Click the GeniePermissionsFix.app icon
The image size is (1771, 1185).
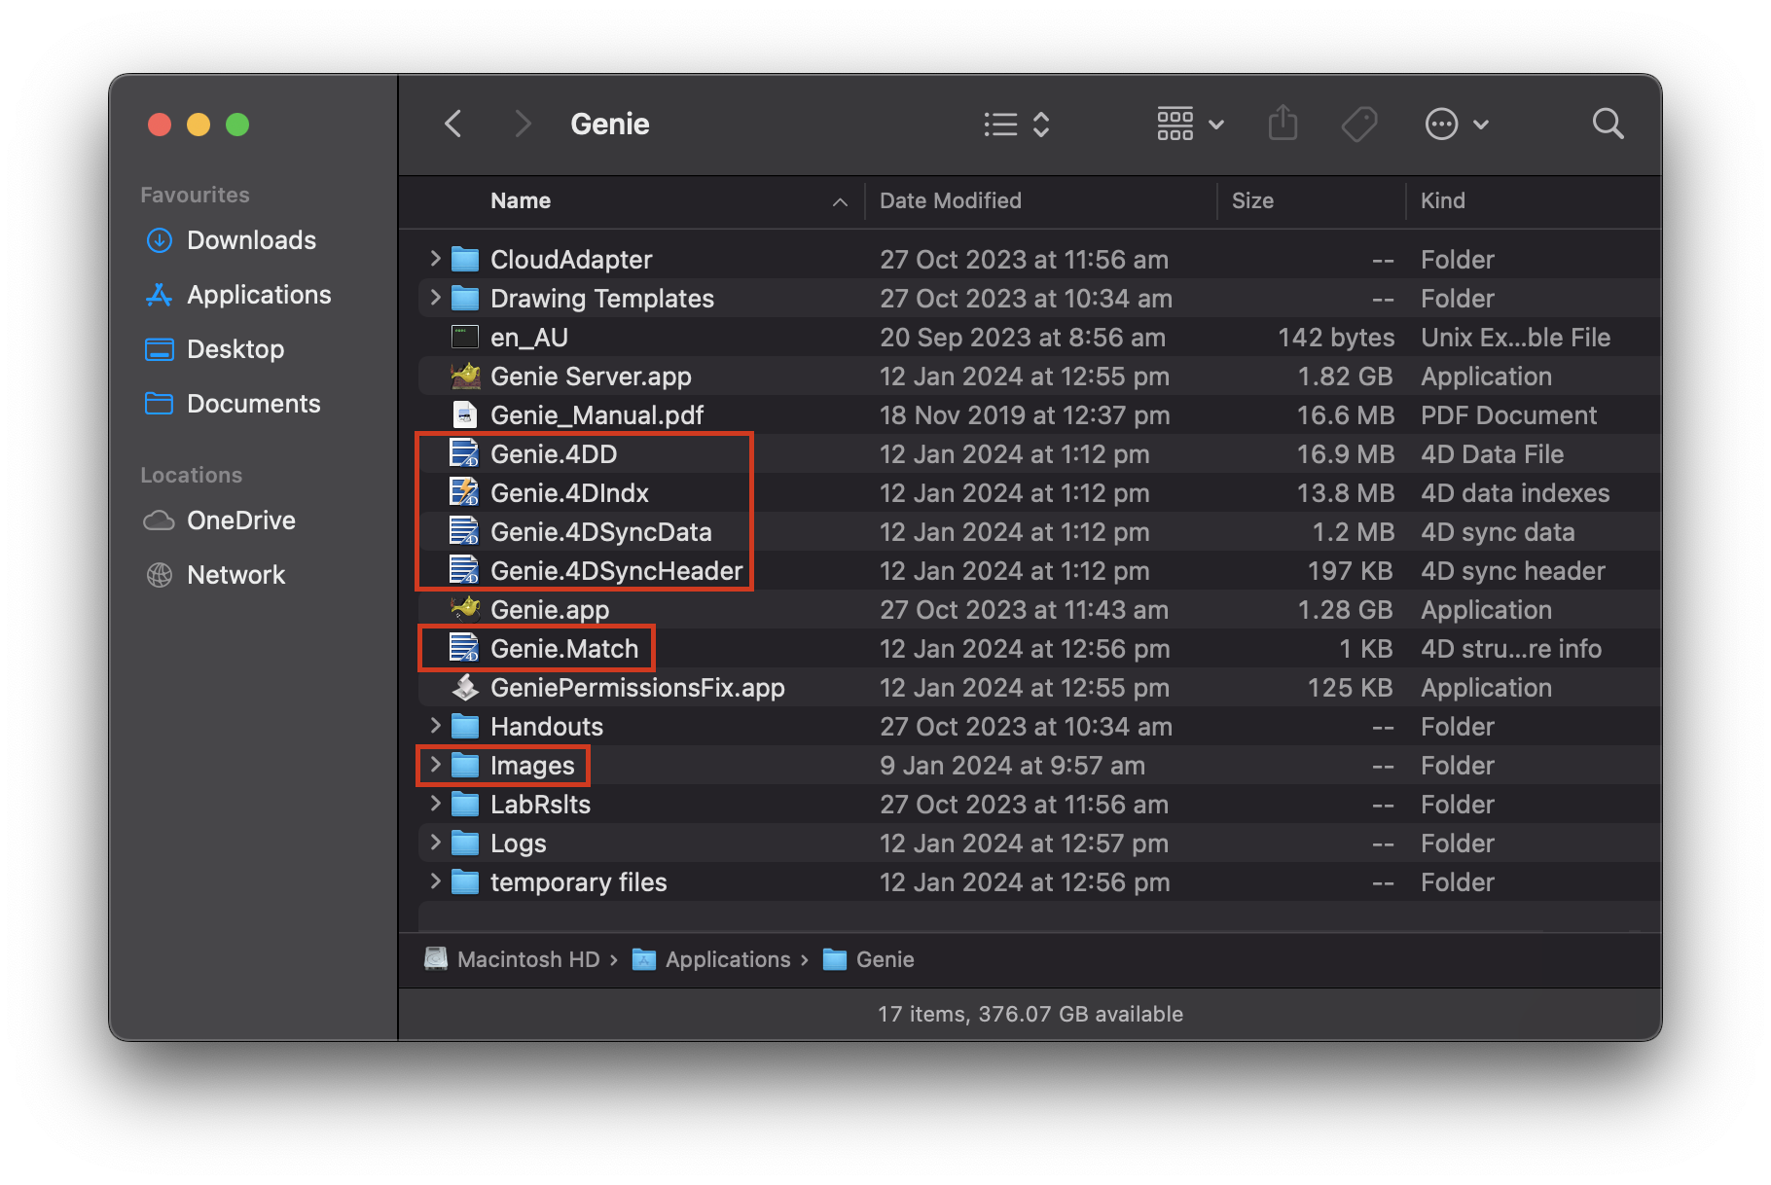466,687
